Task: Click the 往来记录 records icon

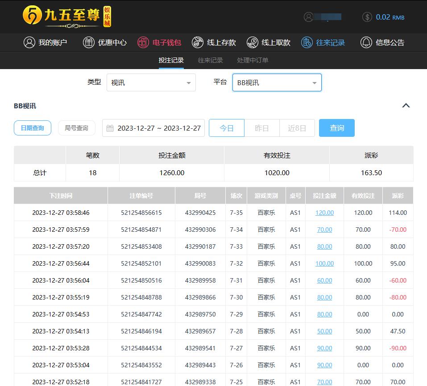Action: point(307,42)
